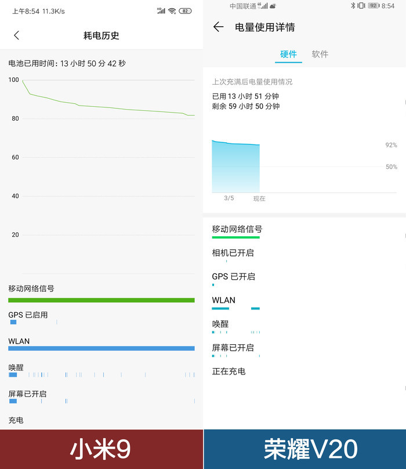Tap the 相机已开启 label

233,253
